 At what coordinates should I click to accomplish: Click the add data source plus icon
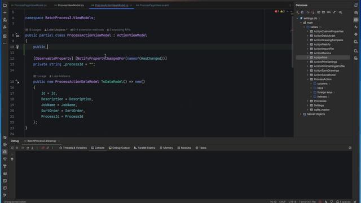tap(297, 12)
